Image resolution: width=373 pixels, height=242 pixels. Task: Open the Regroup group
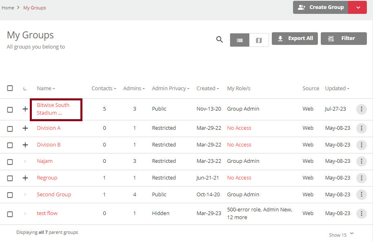tap(47, 178)
